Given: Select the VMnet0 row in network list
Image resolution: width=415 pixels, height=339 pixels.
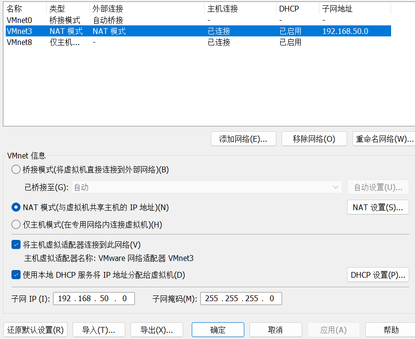Looking at the screenshot, I should coord(19,20).
